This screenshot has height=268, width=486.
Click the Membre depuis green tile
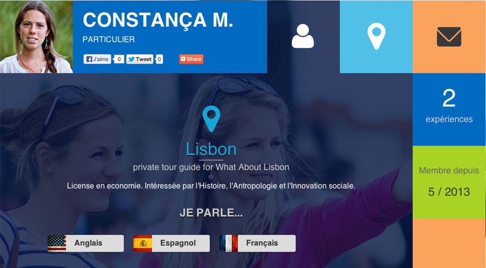click(x=449, y=182)
